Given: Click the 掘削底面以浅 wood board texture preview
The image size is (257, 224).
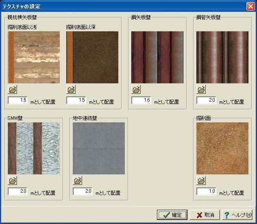Looking at the screenshot, I should point(34,57).
